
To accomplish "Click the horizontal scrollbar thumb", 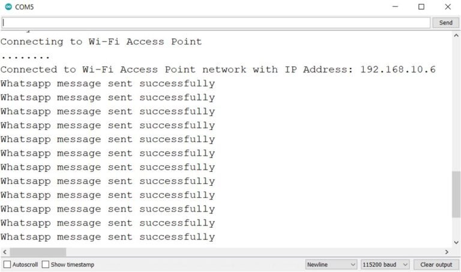I will [x=38, y=252].
